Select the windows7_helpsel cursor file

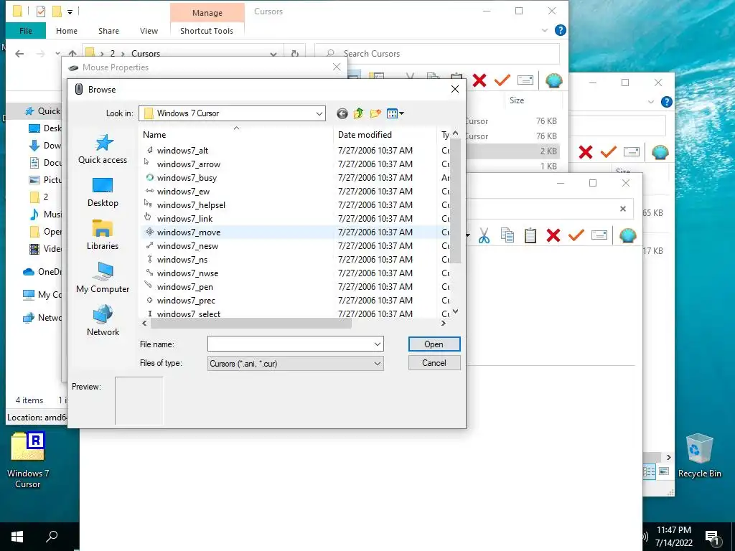[191, 204]
